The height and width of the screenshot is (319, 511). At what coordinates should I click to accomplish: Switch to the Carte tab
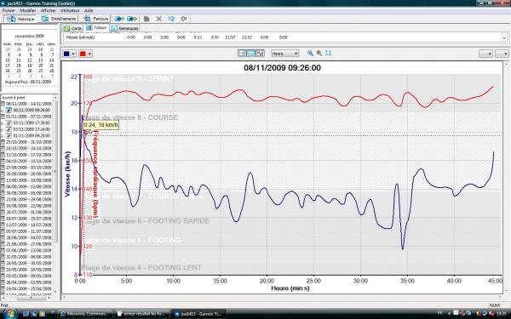point(72,28)
